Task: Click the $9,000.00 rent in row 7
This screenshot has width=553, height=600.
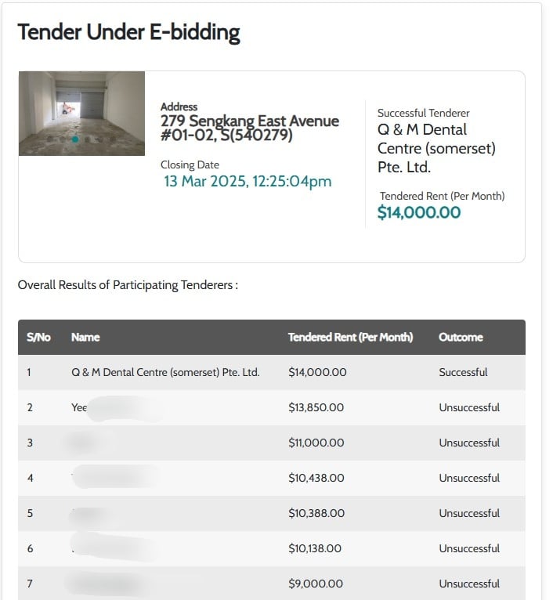Action: 316,584
